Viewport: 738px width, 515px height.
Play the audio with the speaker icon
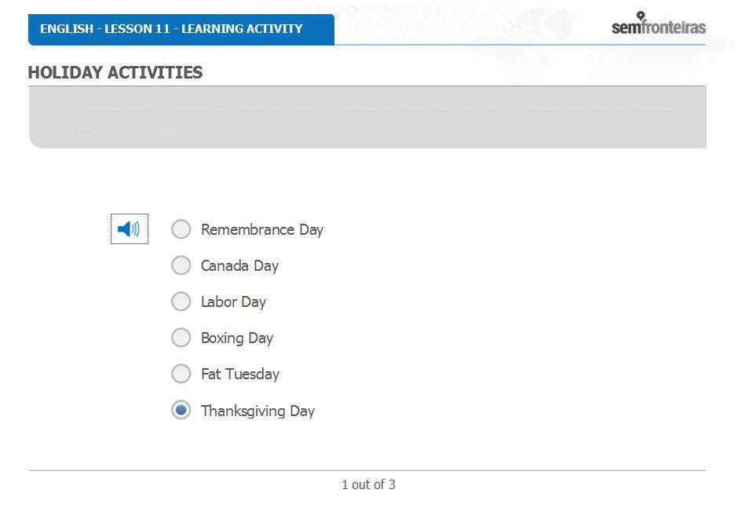[x=130, y=228]
